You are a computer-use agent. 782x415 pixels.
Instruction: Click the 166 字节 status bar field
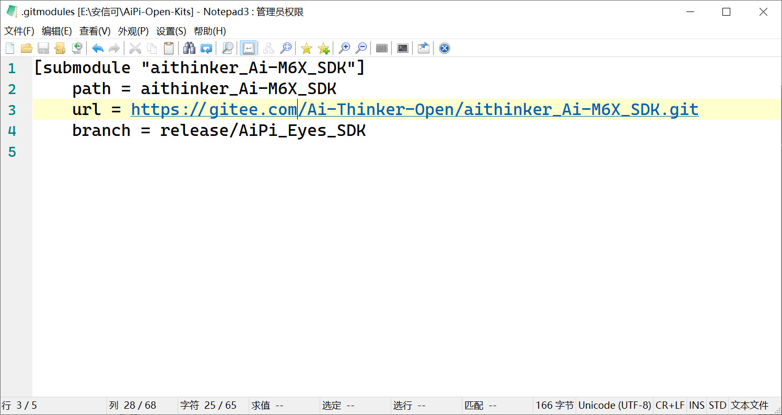point(554,406)
